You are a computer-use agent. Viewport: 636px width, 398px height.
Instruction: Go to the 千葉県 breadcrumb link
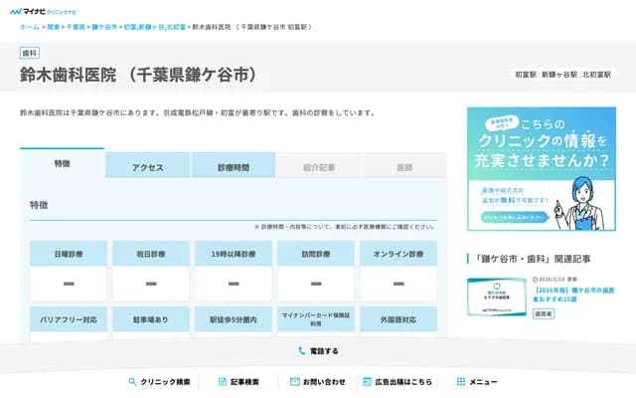coord(76,27)
